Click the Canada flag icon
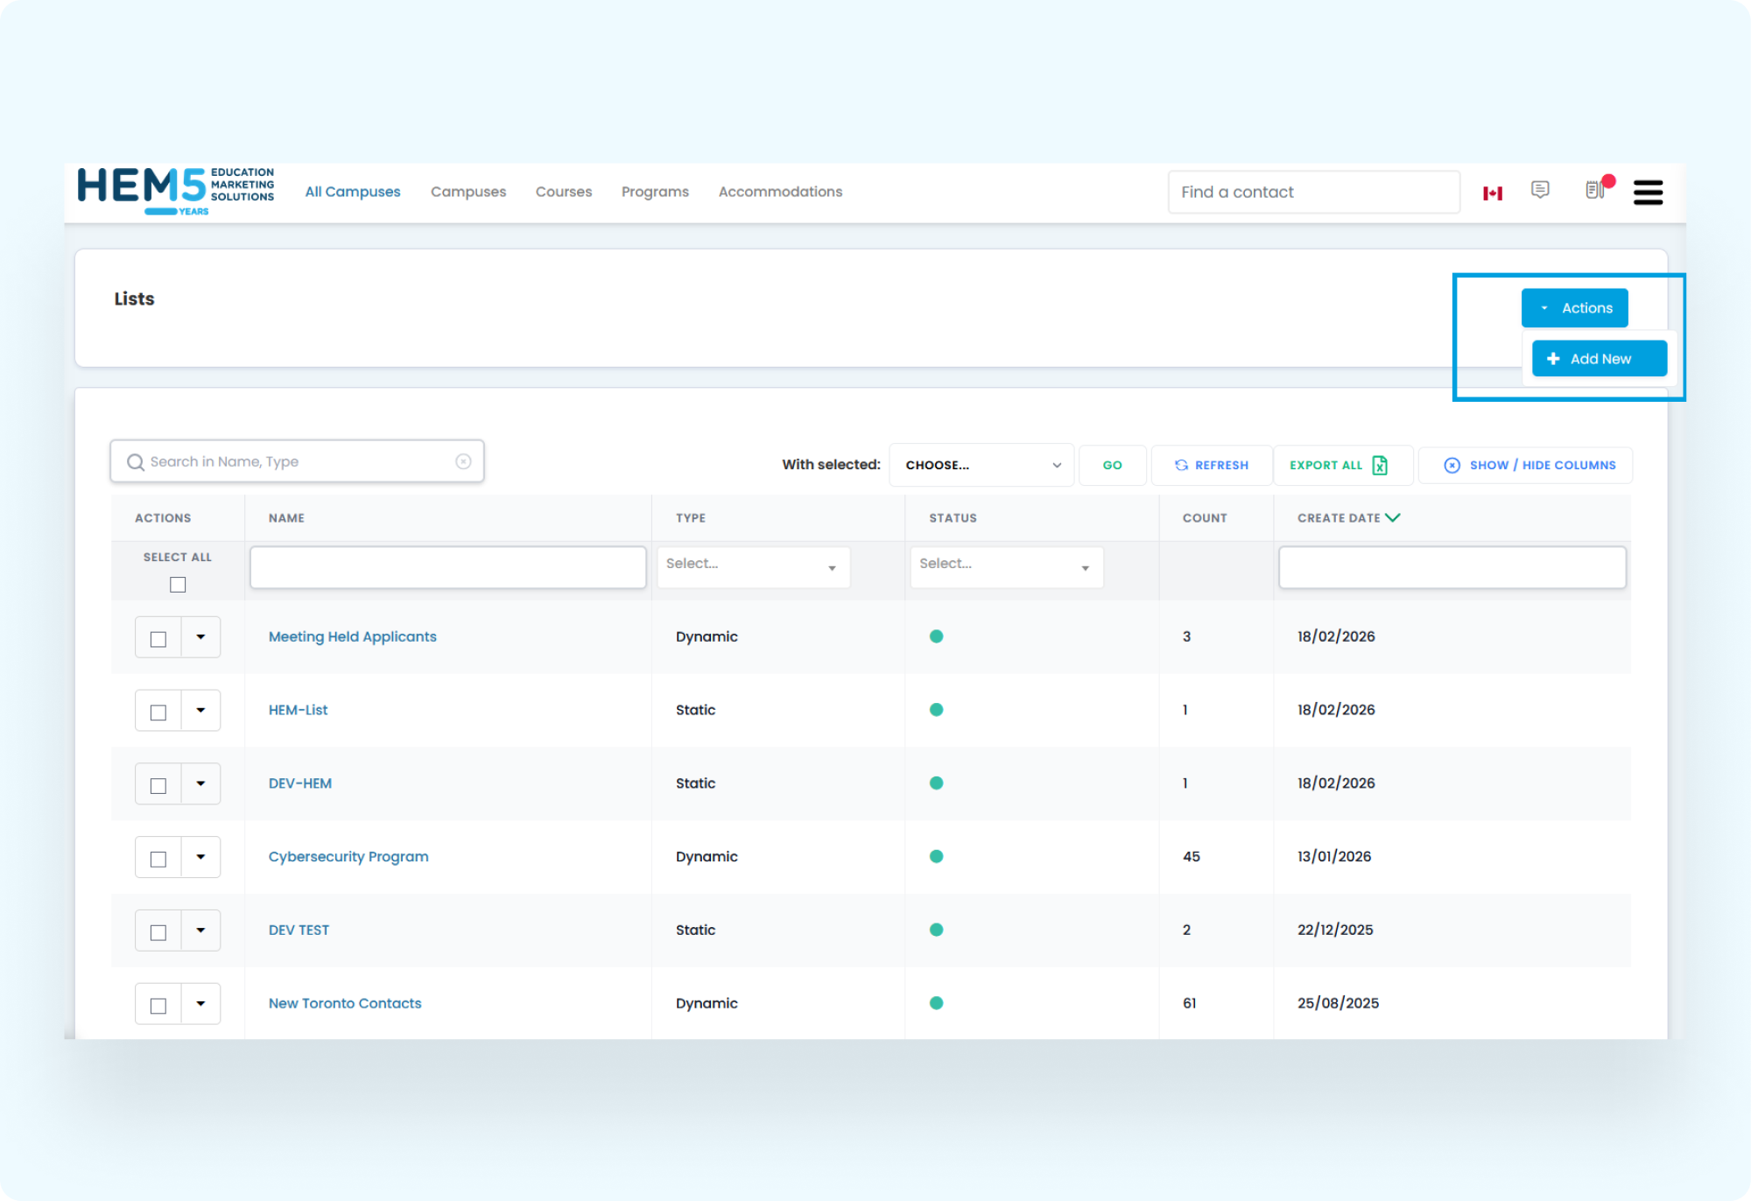Viewport: 1751px width, 1201px height. pos(1493,193)
